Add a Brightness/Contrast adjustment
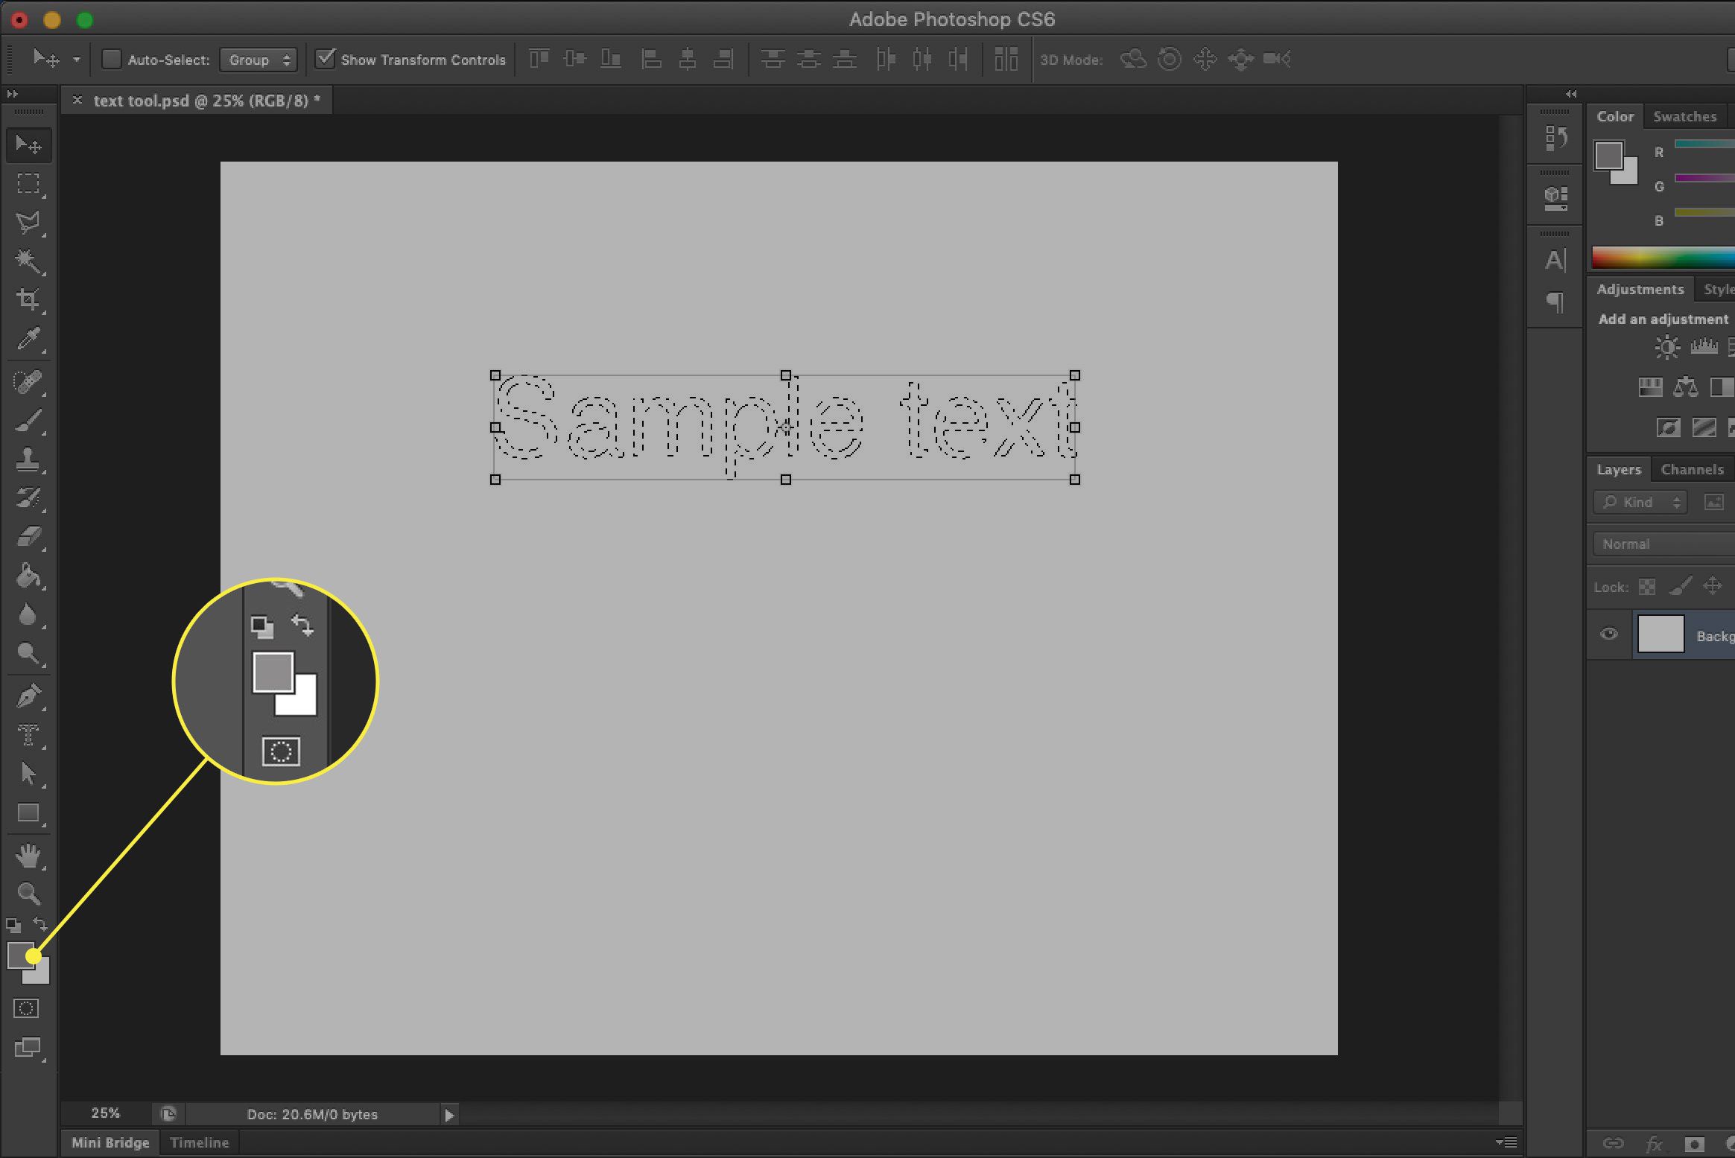This screenshot has height=1158, width=1735. coord(1667,347)
